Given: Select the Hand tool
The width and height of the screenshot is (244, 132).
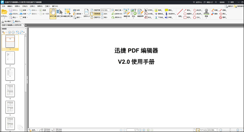Looking at the screenshot, I should coord(53,14).
